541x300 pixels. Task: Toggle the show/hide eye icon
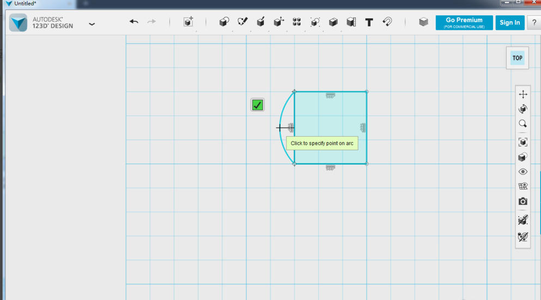tap(522, 172)
